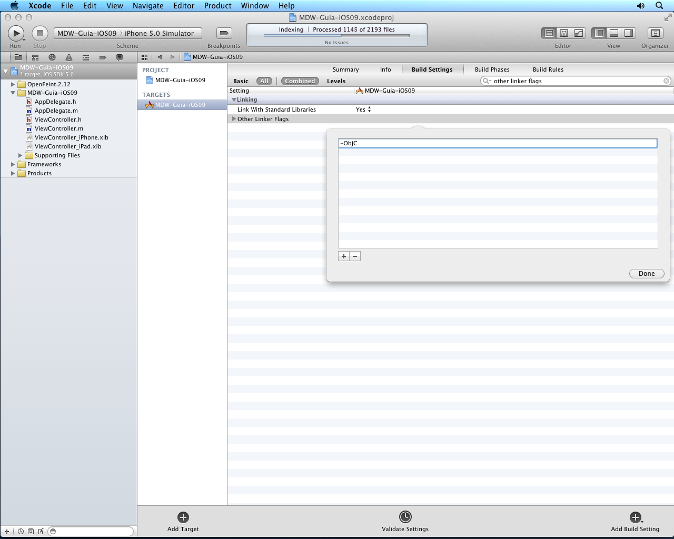Show the Project navigator
The height and width of the screenshot is (539, 674).
pos(18,57)
